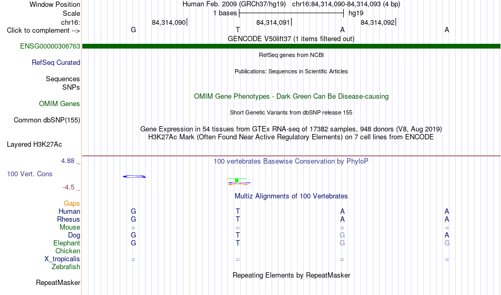
Task: Click the G base in Human row
Action: click(x=133, y=211)
